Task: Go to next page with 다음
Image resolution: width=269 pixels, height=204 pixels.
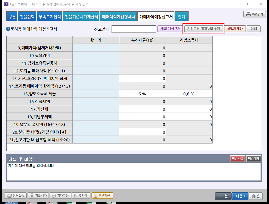Action: [240, 196]
